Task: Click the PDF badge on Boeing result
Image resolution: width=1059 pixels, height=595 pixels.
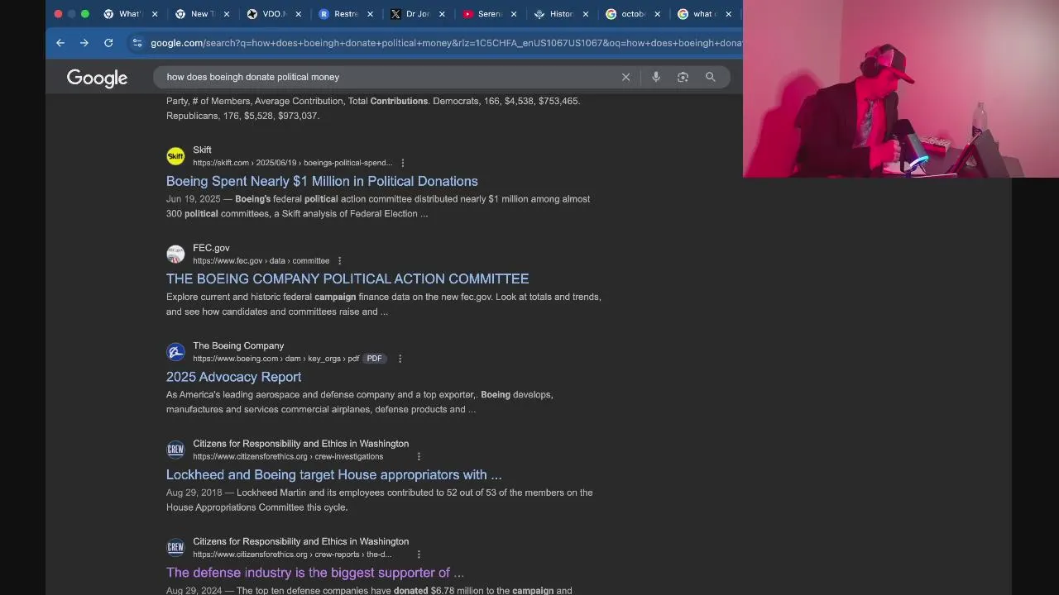Action: pos(374,359)
